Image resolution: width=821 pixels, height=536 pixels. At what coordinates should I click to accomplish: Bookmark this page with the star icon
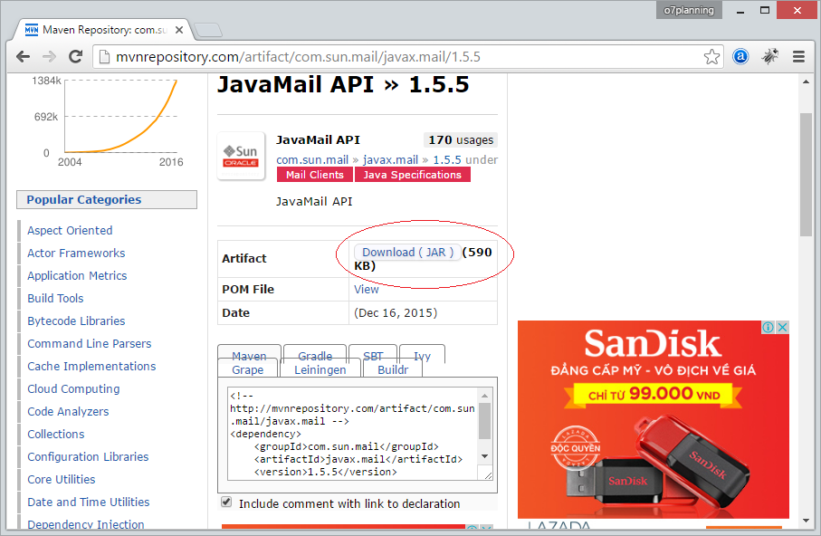pyautogui.click(x=711, y=56)
